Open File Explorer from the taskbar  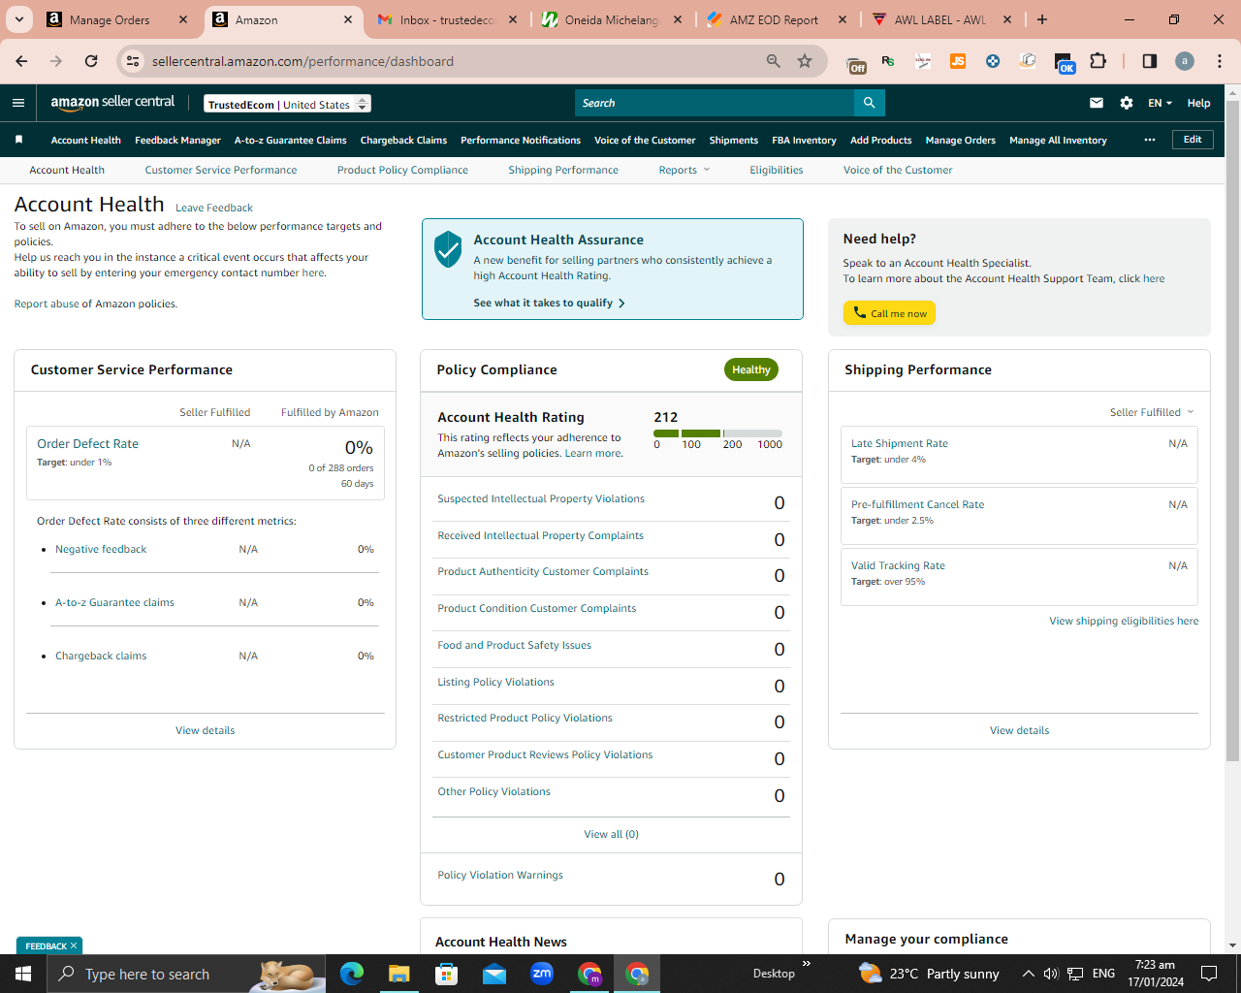point(399,974)
